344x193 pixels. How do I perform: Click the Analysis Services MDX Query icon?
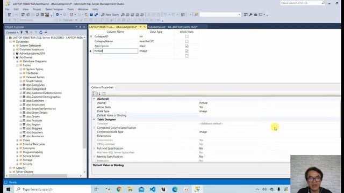coord(128,14)
